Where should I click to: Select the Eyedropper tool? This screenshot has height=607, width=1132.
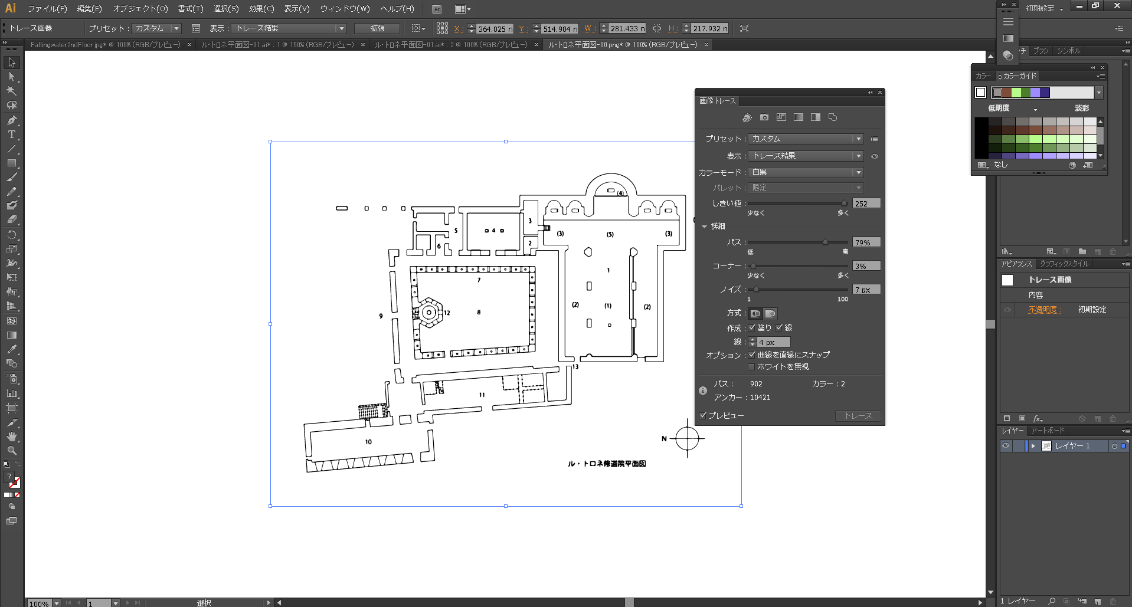click(x=12, y=349)
